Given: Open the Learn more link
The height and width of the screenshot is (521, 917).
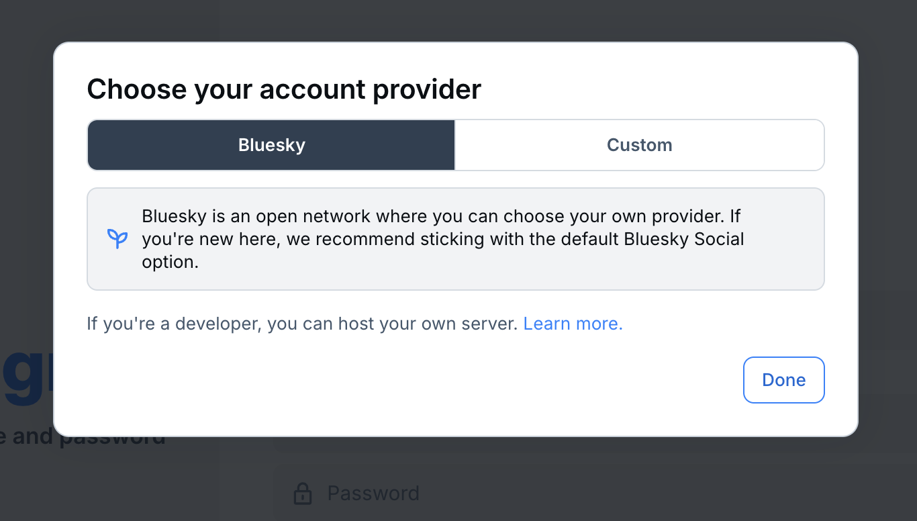Looking at the screenshot, I should [573, 324].
